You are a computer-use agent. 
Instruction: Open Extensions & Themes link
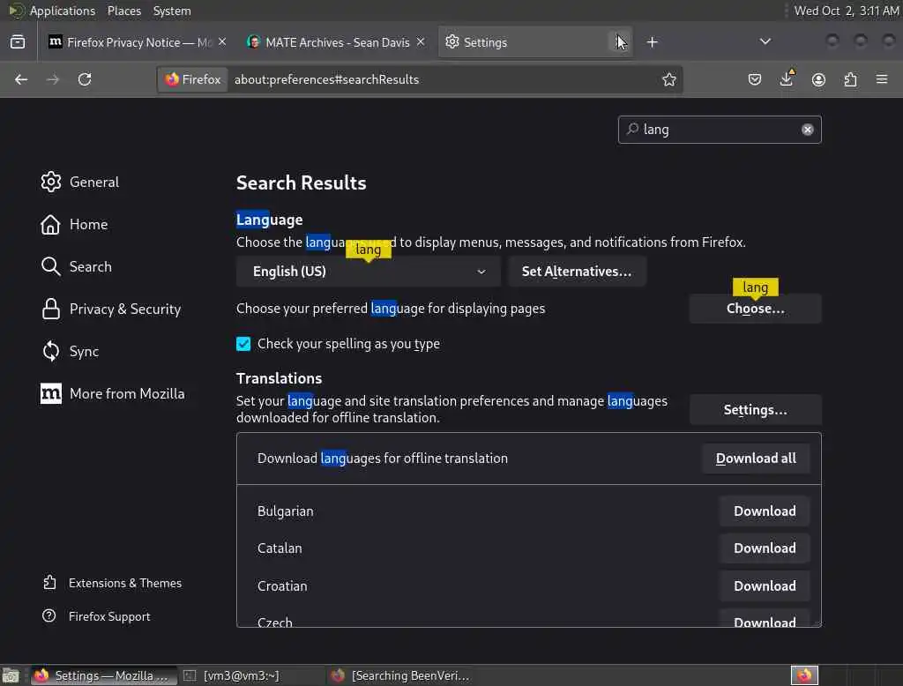(x=112, y=583)
